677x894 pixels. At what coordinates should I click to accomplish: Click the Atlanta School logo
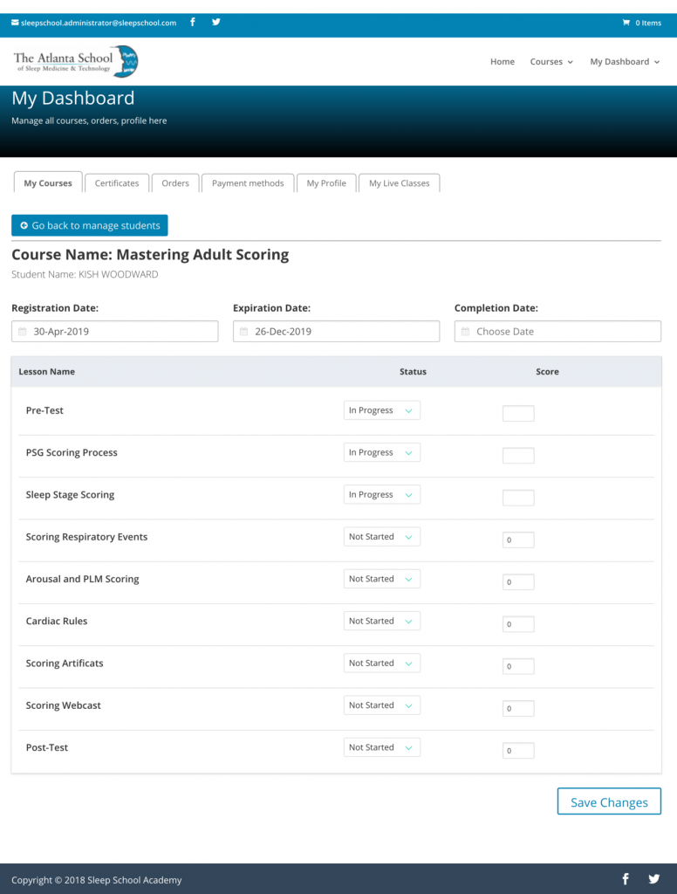tap(76, 62)
